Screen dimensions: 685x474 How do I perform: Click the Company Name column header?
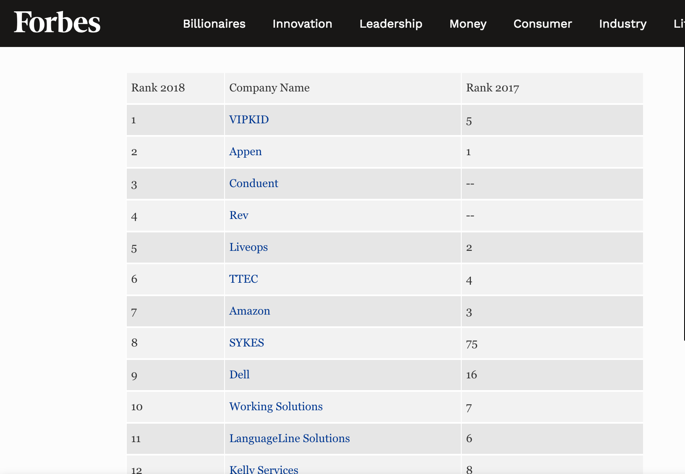coord(343,88)
